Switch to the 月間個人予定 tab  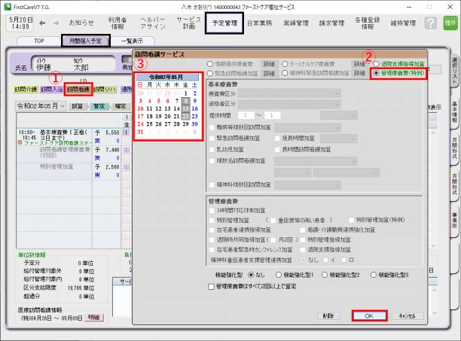pyautogui.click(x=84, y=40)
